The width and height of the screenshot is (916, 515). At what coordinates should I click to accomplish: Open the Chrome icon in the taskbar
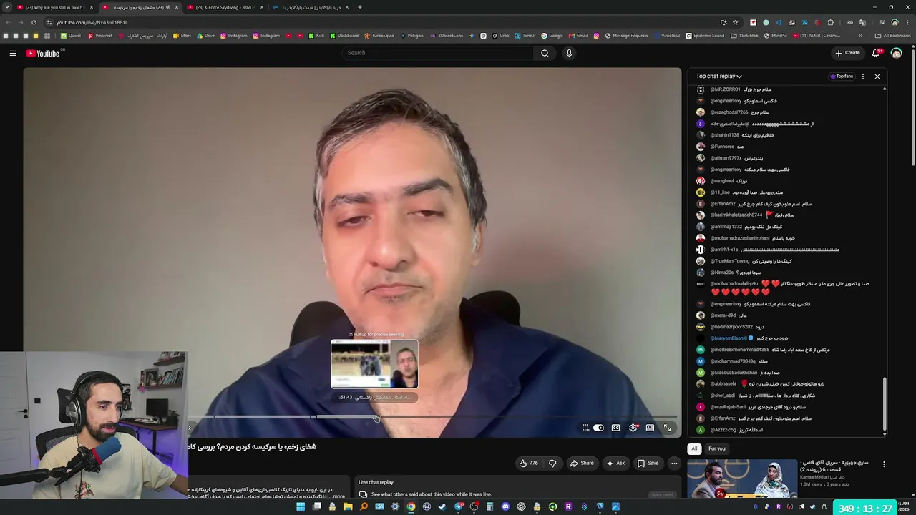click(411, 507)
